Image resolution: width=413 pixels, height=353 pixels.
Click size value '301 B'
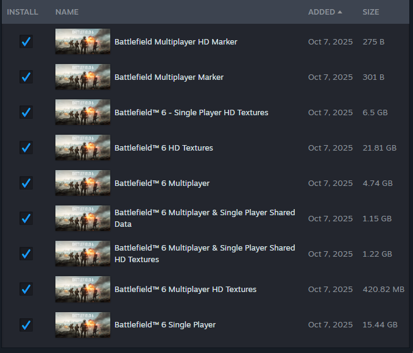coord(373,77)
